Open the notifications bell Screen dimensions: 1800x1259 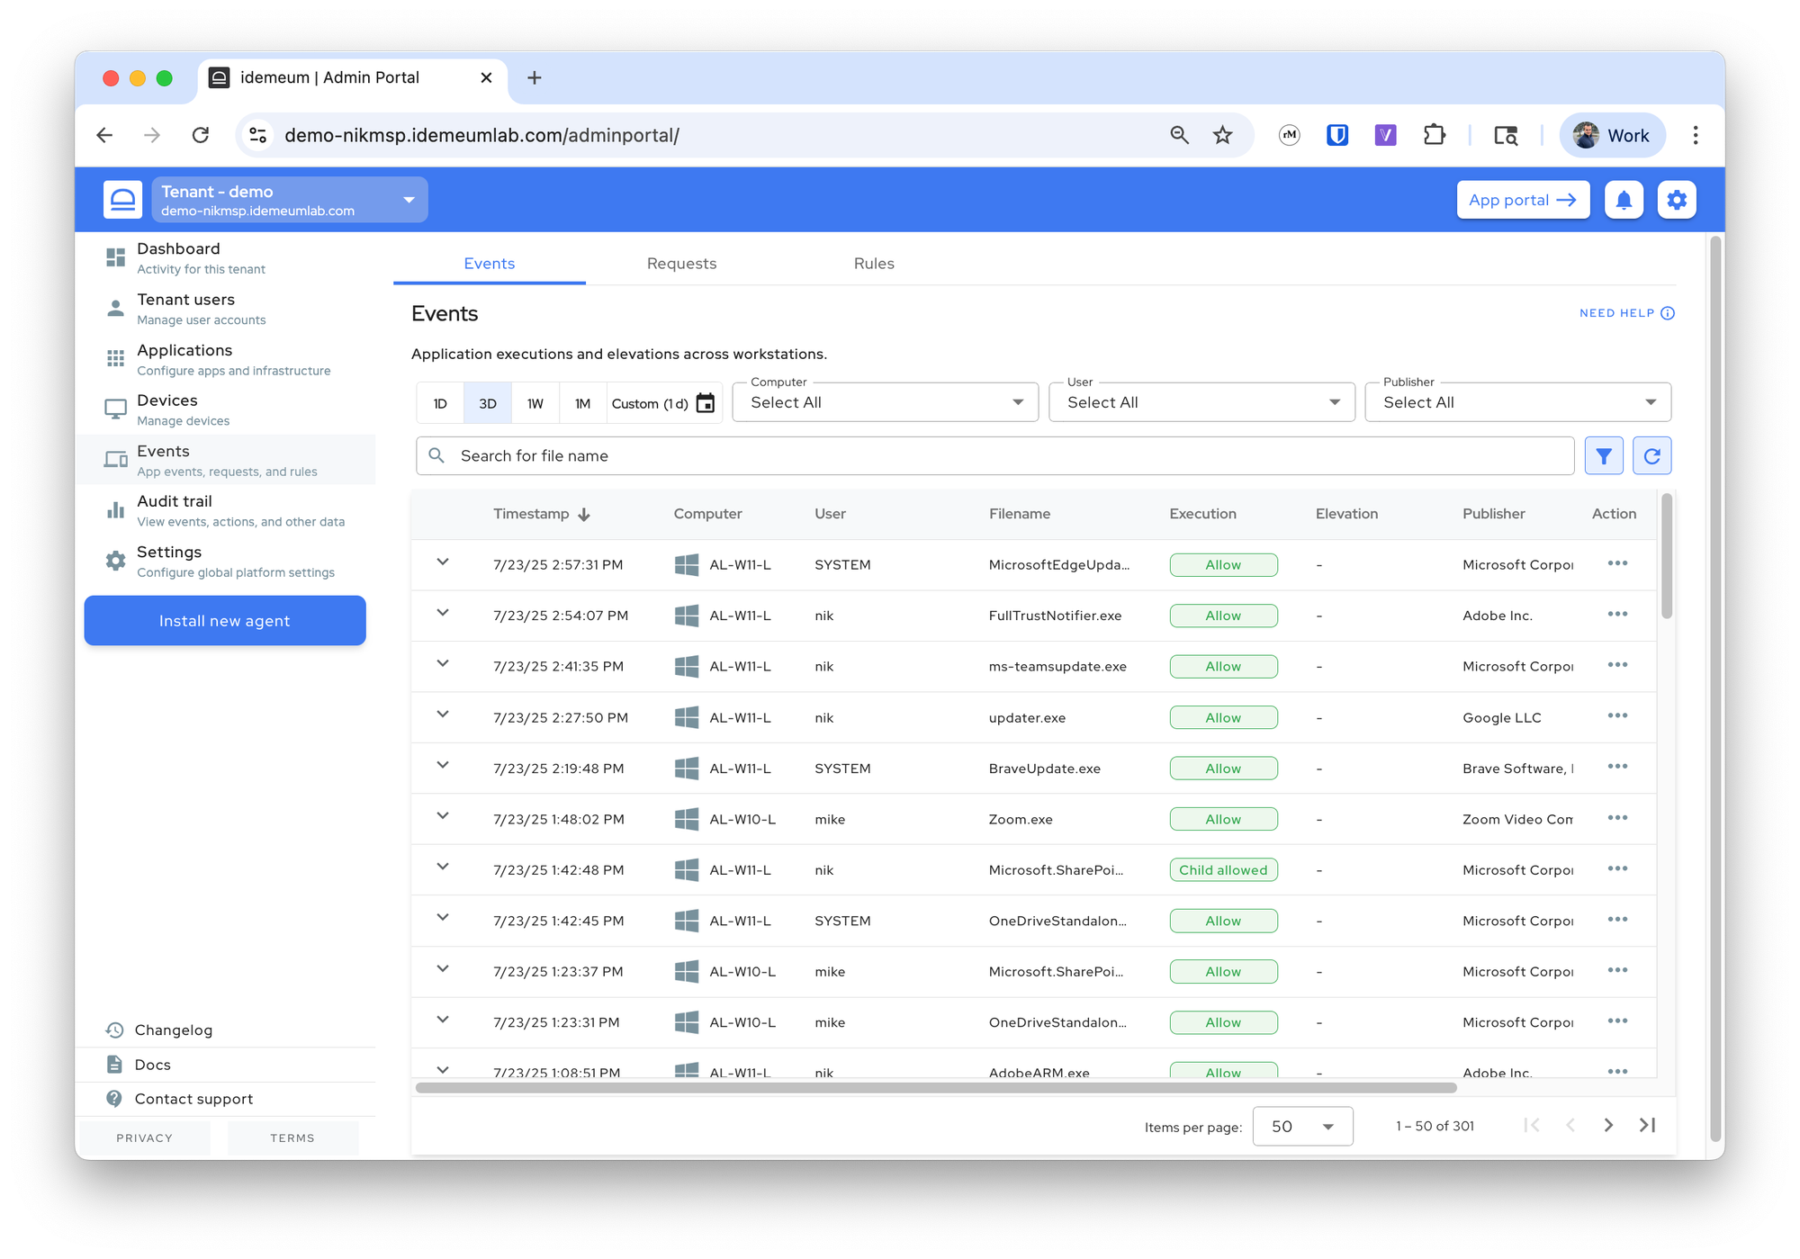[x=1624, y=200]
